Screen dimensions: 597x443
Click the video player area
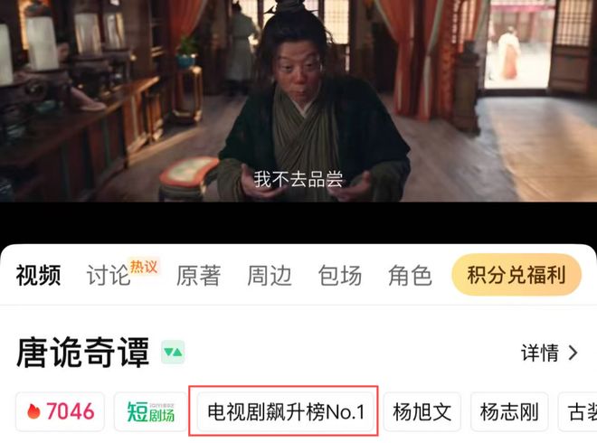tap(298, 101)
